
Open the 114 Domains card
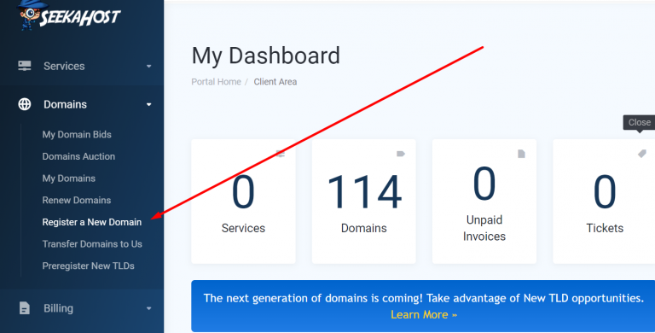(x=364, y=202)
